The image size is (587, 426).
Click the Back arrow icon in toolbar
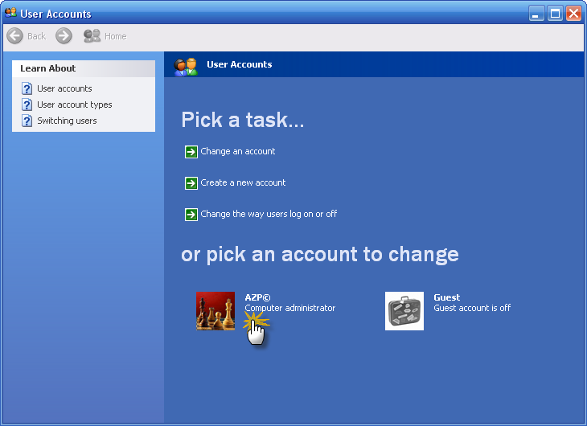click(x=14, y=36)
